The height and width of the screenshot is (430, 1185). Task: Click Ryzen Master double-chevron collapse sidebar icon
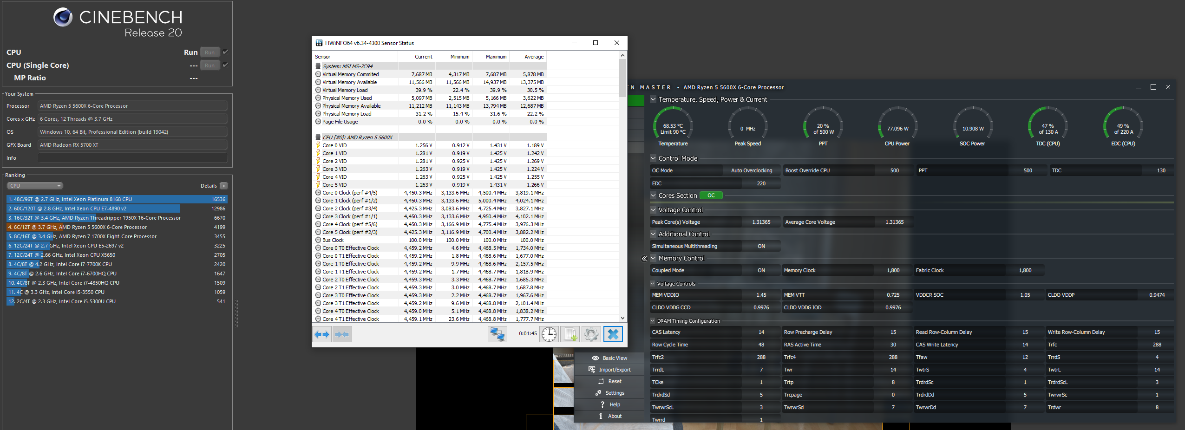pos(644,259)
